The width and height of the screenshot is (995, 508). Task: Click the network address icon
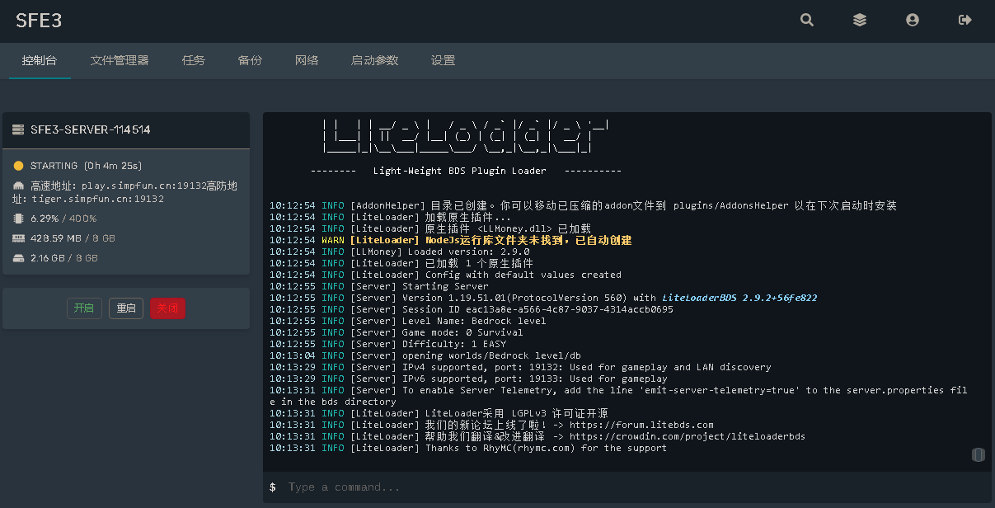(18, 186)
